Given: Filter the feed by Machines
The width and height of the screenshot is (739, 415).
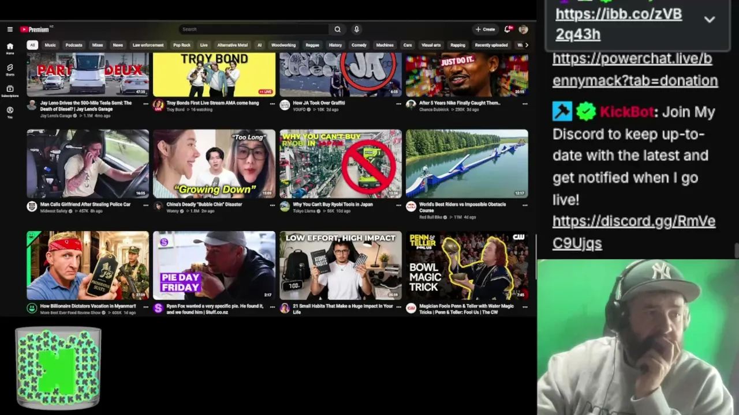Looking at the screenshot, I should point(385,45).
